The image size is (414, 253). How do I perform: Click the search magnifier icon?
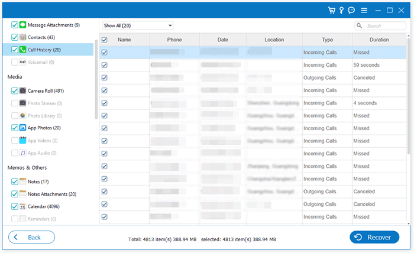(x=360, y=25)
